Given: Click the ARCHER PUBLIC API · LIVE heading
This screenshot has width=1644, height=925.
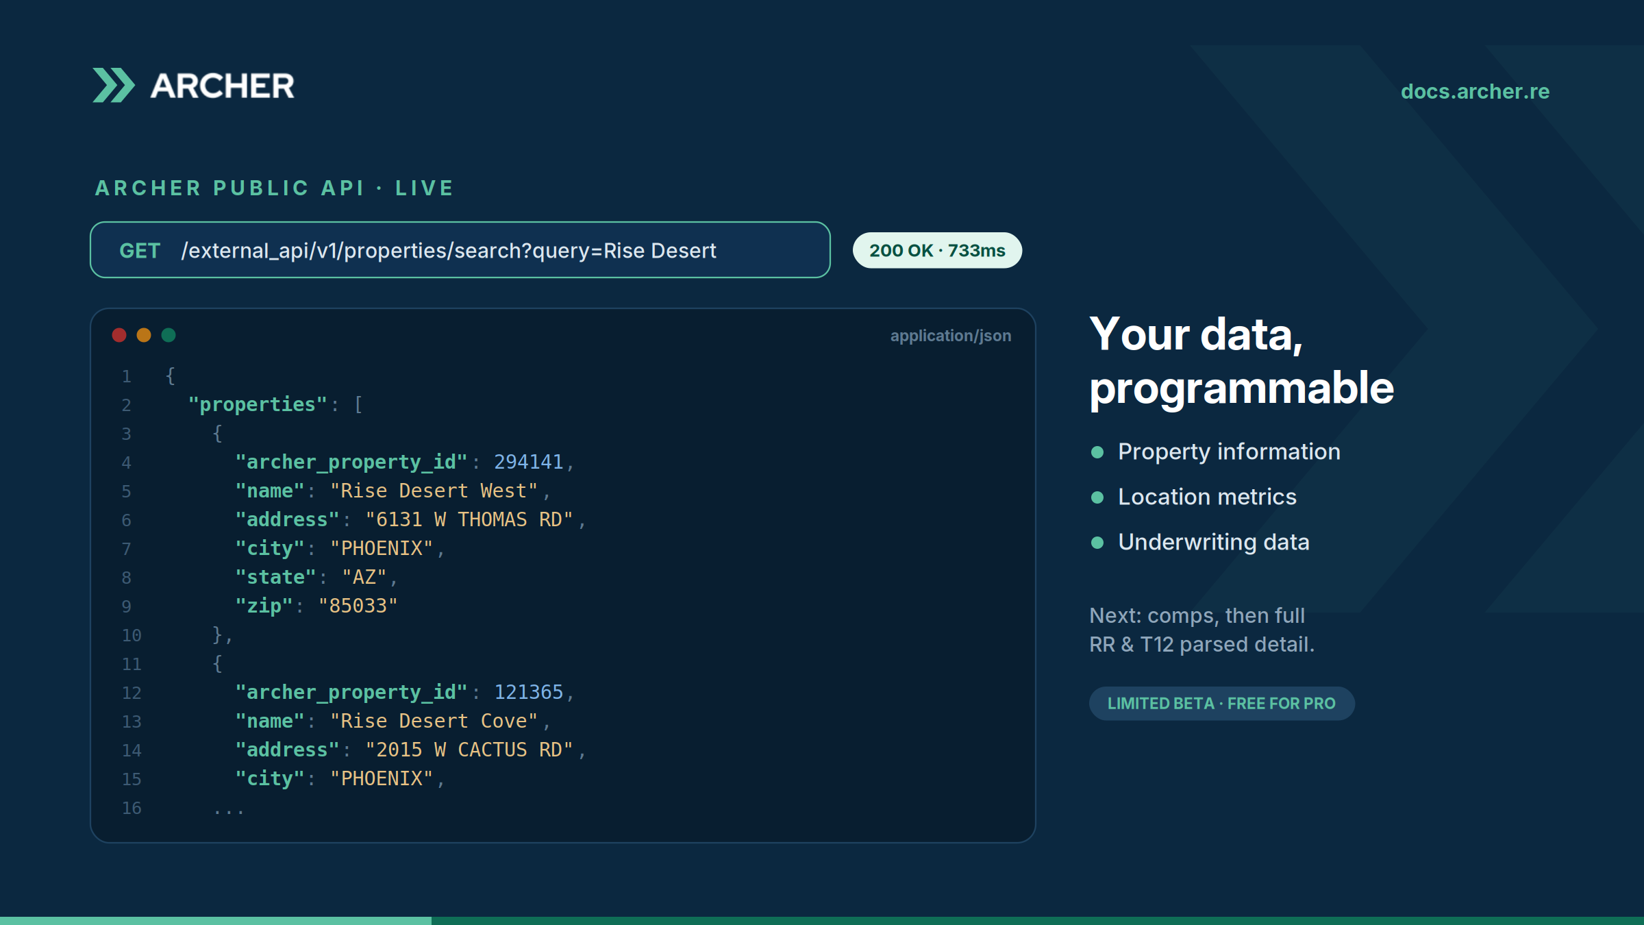Looking at the screenshot, I should point(275,188).
